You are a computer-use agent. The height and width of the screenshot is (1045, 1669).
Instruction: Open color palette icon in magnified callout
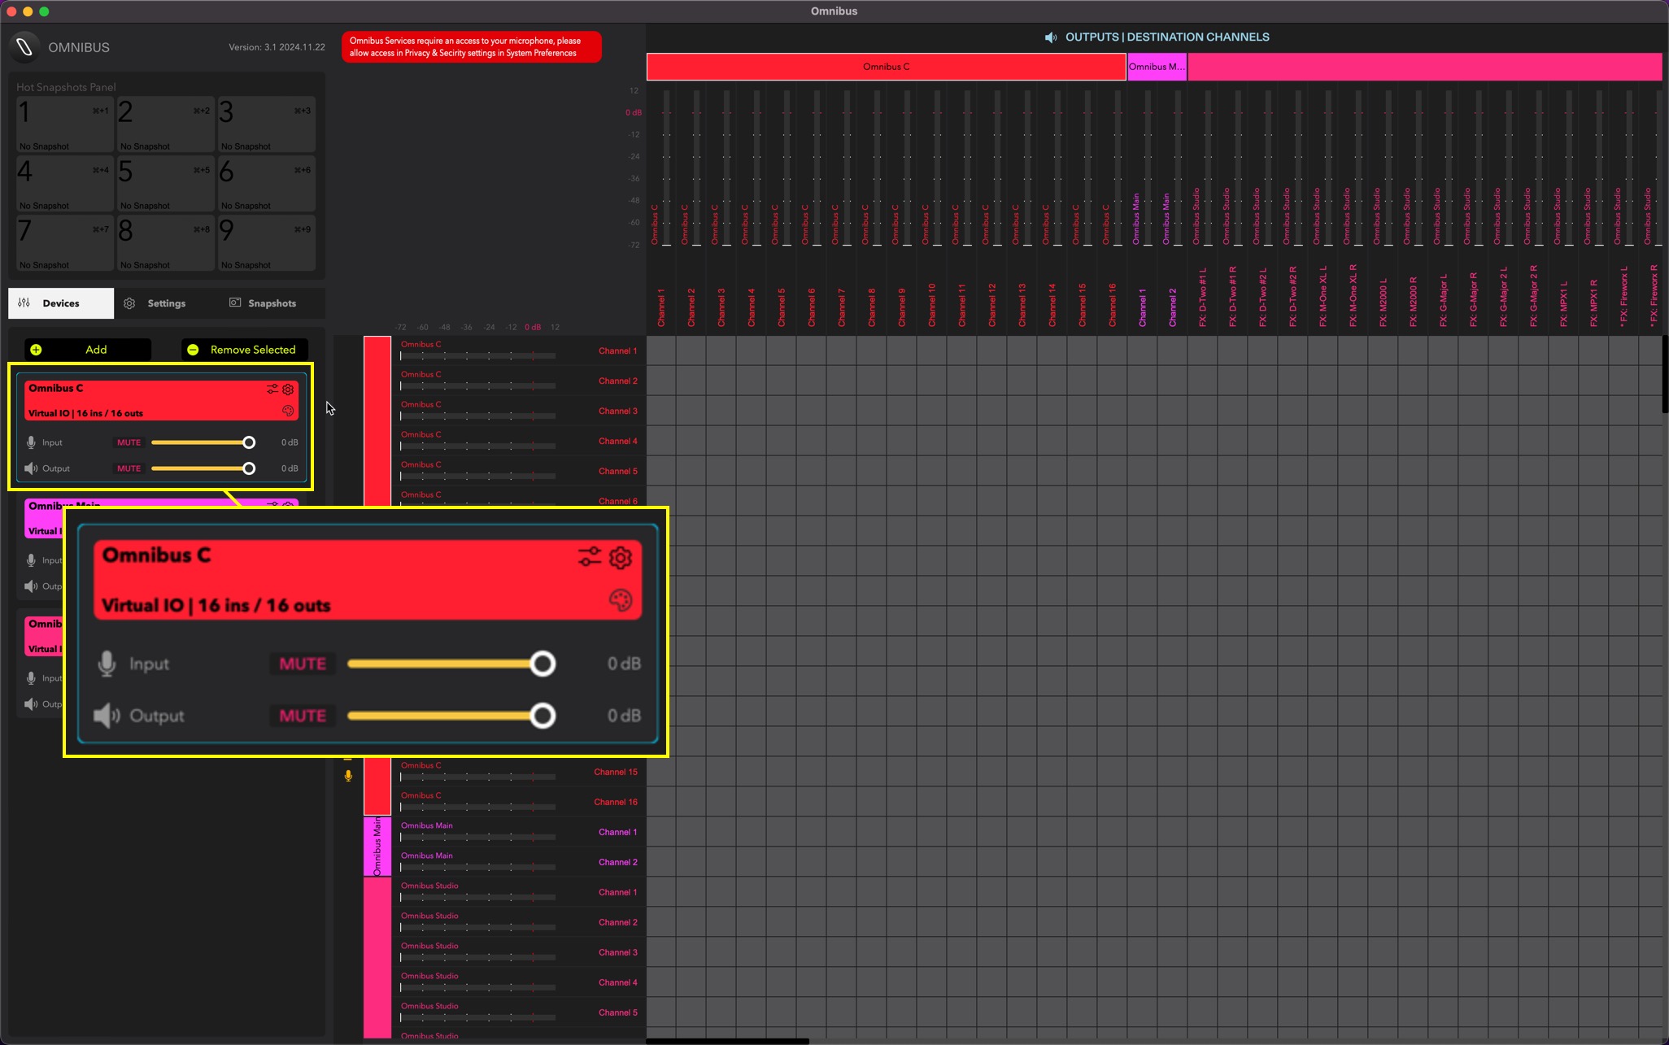(621, 601)
